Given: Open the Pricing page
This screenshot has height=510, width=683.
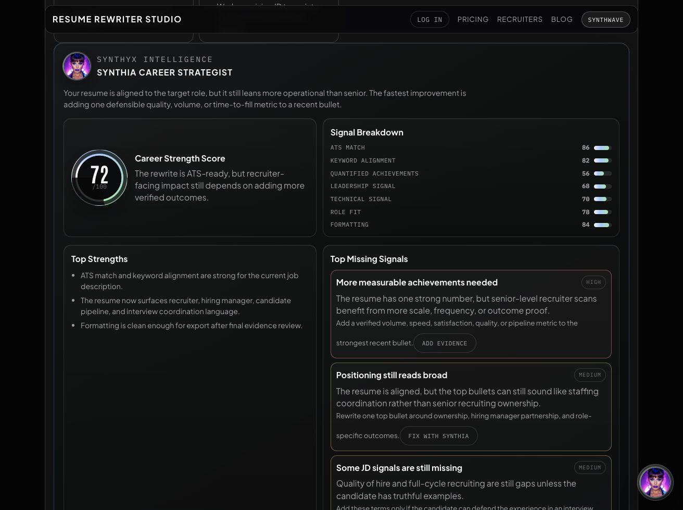Looking at the screenshot, I should 473,19.
